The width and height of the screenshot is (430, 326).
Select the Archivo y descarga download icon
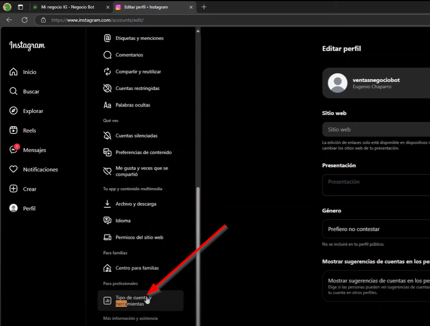click(x=107, y=204)
